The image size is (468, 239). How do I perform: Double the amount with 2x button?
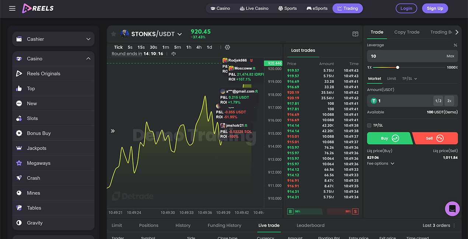(x=449, y=101)
